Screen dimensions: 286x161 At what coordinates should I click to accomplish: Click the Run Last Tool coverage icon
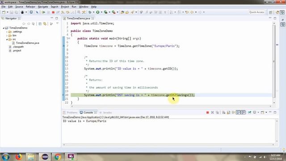coord(105,12)
